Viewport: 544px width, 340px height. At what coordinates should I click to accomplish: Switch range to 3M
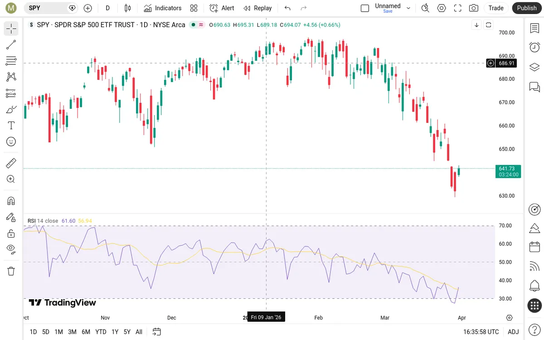click(72, 332)
